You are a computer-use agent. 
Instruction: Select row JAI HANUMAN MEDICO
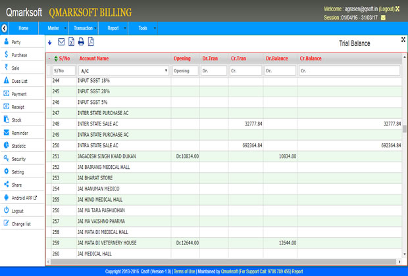point(224,189)
